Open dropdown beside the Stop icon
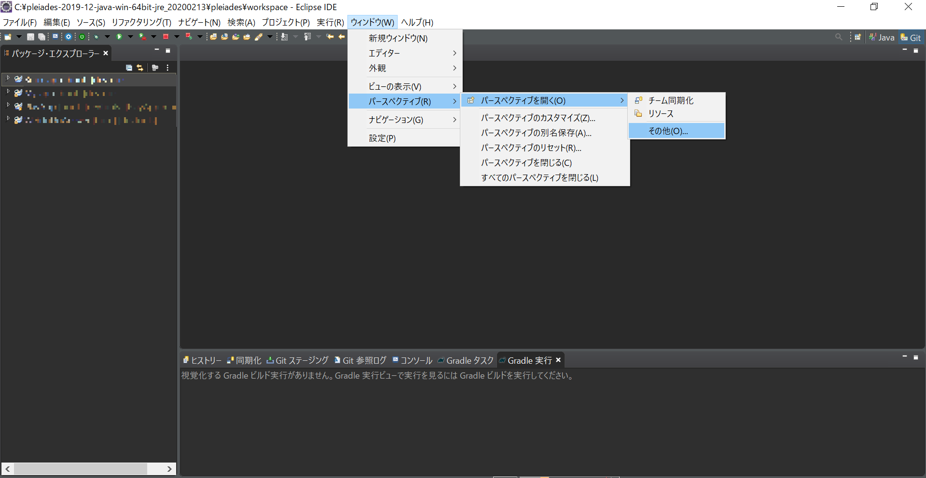Image resolution: width=926 pixels, height=478 pixels. 177,37
